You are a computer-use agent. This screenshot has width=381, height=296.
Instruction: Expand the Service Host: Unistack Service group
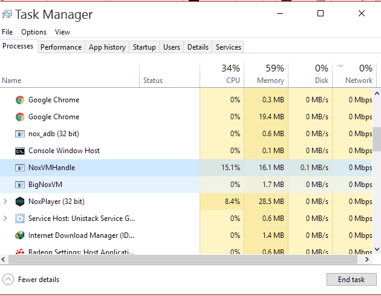click(x=5, y=219)
